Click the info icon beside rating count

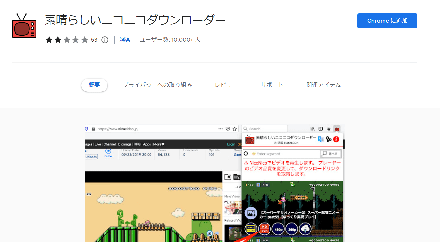(x=105, y=40)
